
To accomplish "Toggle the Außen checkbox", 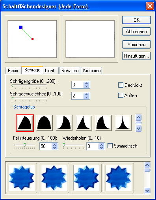I will [x=121, y=95].
